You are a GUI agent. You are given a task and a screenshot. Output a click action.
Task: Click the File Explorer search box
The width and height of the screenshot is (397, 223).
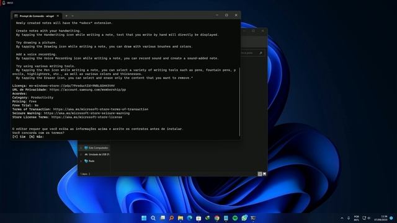(252, 53)
